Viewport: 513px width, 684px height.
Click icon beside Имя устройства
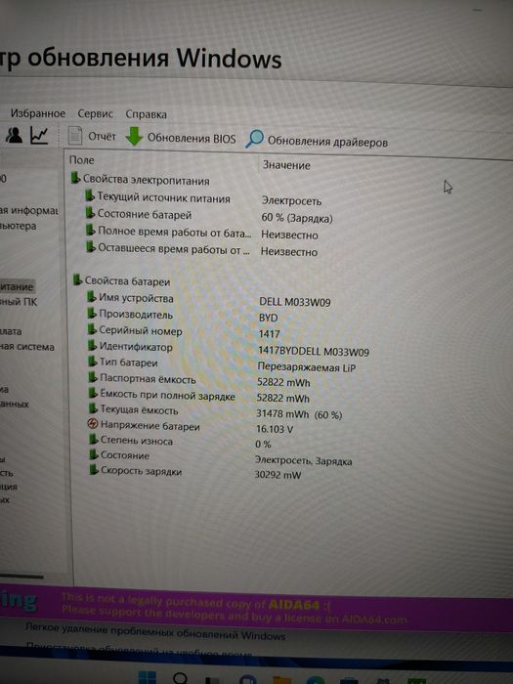(92, 297)
